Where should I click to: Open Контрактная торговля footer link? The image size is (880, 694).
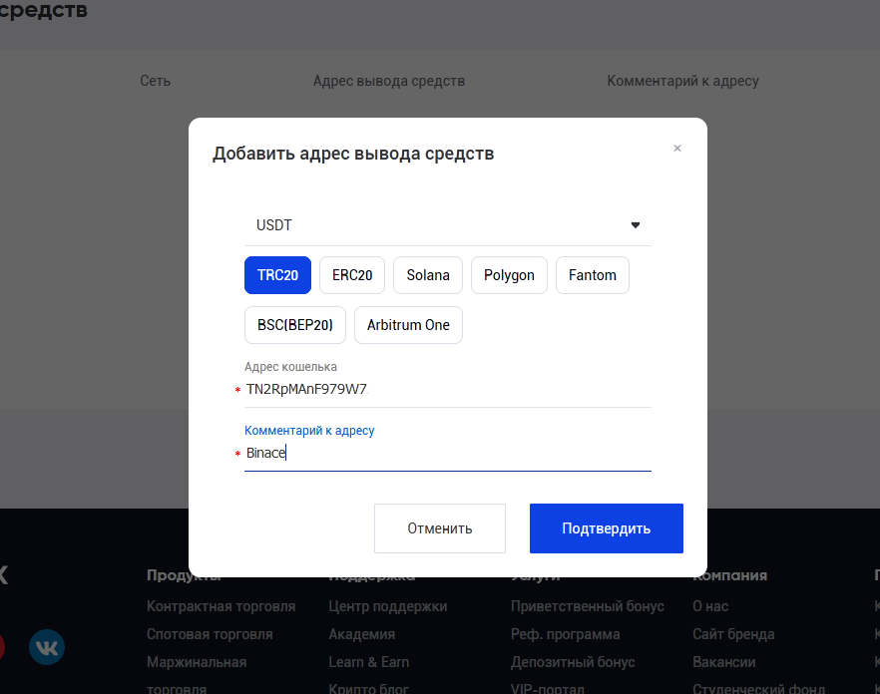[x=221, y=606]
